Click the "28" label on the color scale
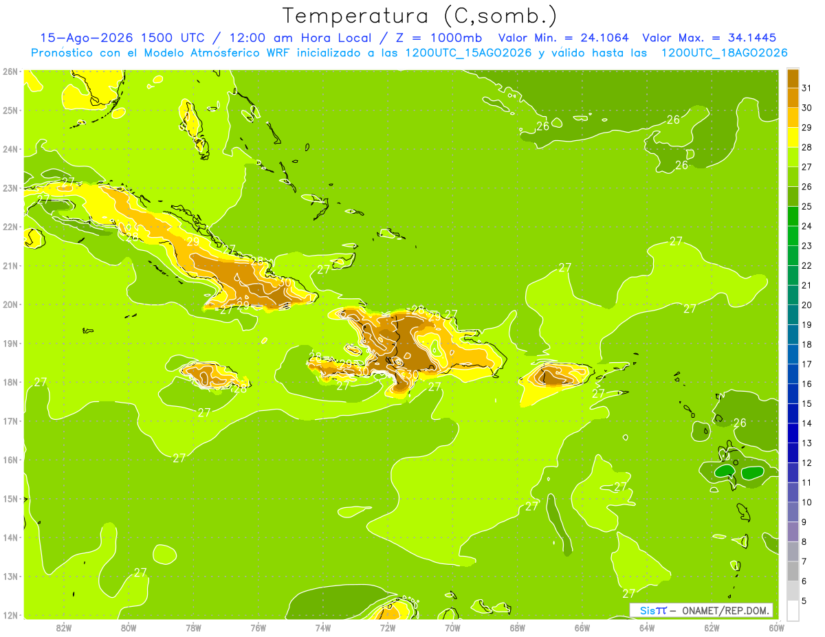 (806, 147)
